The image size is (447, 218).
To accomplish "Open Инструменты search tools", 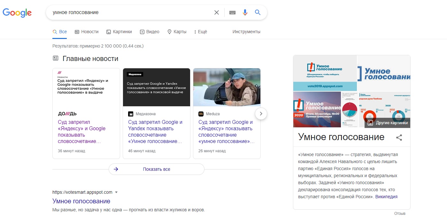I will tap(246, 32).
